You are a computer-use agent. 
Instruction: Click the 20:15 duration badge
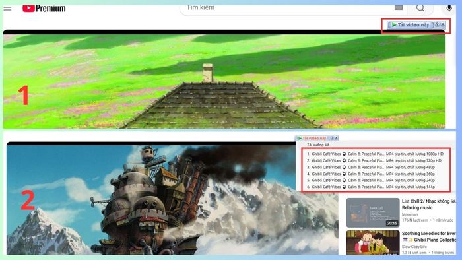point(392,223)
